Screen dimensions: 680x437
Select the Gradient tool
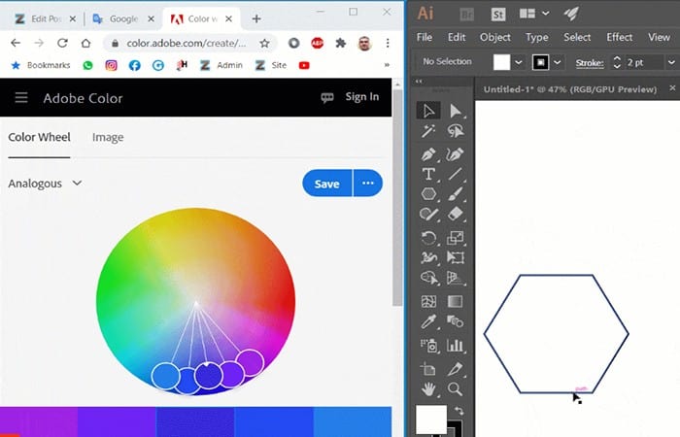pos(455,301)
